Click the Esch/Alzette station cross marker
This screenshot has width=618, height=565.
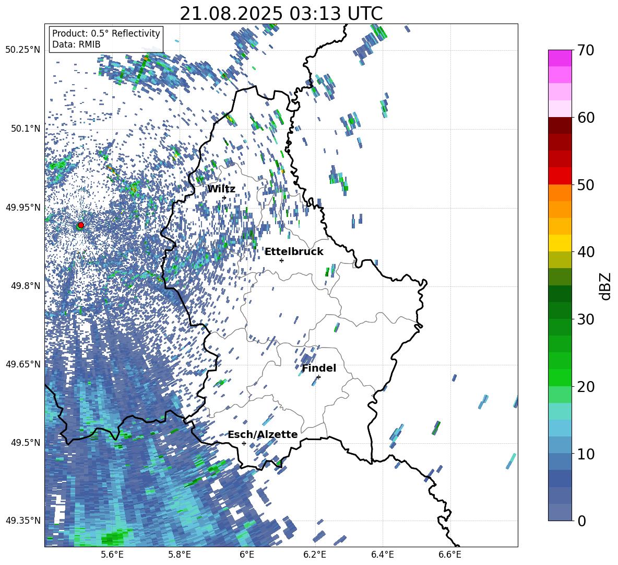click(244, 443)
